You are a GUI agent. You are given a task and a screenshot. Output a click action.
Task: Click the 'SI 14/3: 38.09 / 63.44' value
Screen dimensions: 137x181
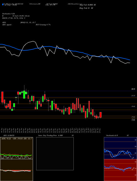21,16
